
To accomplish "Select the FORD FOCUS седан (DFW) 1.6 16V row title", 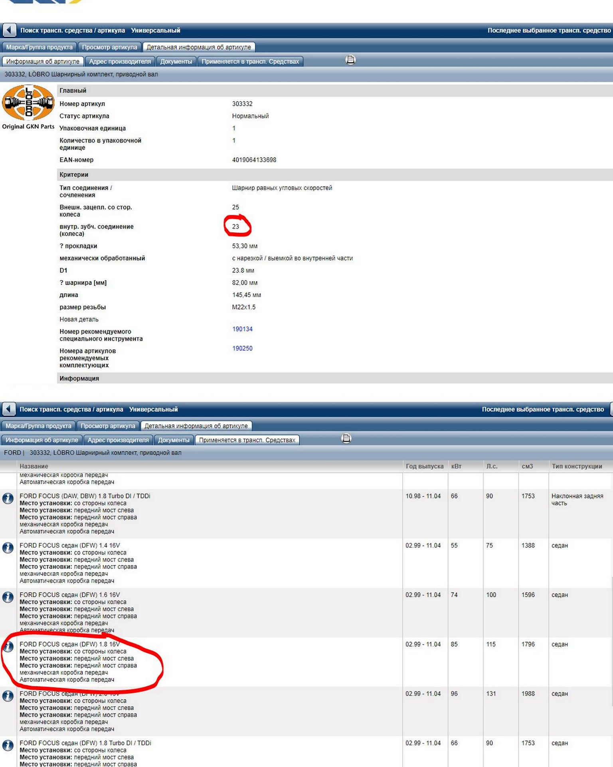I will [70, 595].
